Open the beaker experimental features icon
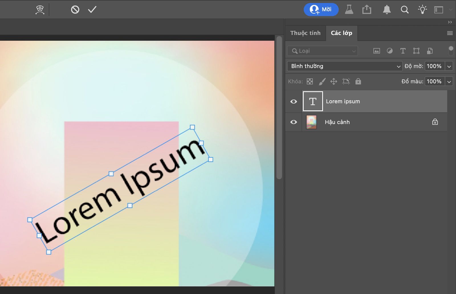 [349, 10]
